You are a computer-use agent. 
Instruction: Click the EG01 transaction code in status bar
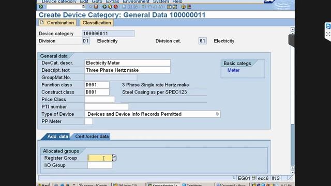244,178
